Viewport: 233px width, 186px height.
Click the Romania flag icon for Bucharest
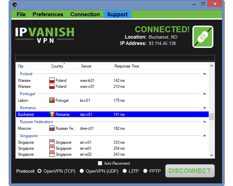(52, 114)
